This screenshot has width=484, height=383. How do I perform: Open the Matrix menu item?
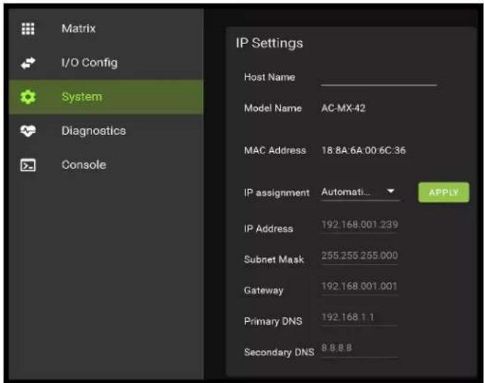coord(106,29)
